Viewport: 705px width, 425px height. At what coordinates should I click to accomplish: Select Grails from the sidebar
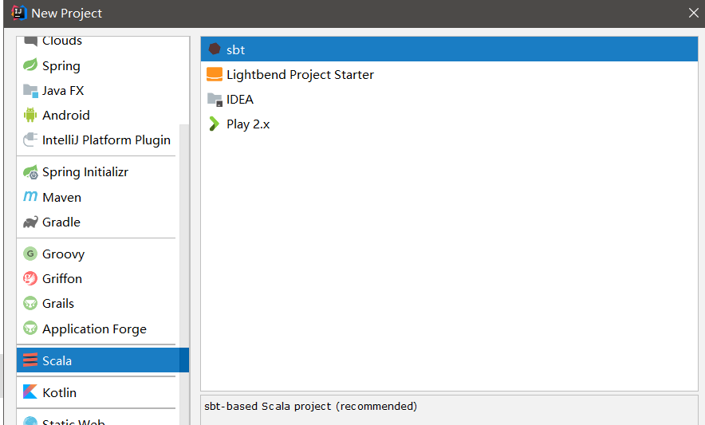(58, 303)
